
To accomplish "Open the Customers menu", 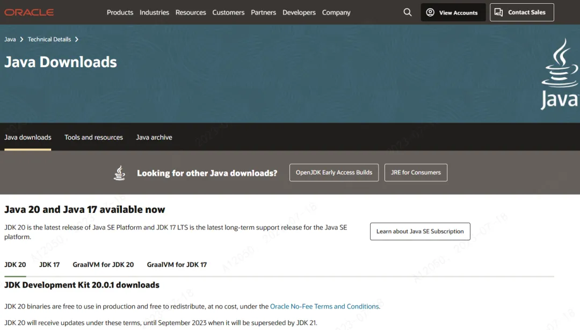I will (228, 12).
